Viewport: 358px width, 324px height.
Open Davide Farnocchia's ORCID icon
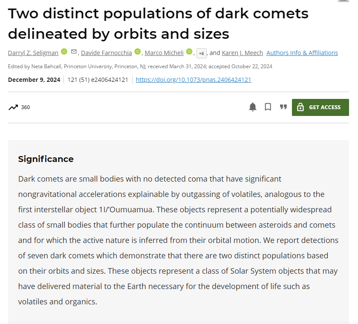pos(138,52)
